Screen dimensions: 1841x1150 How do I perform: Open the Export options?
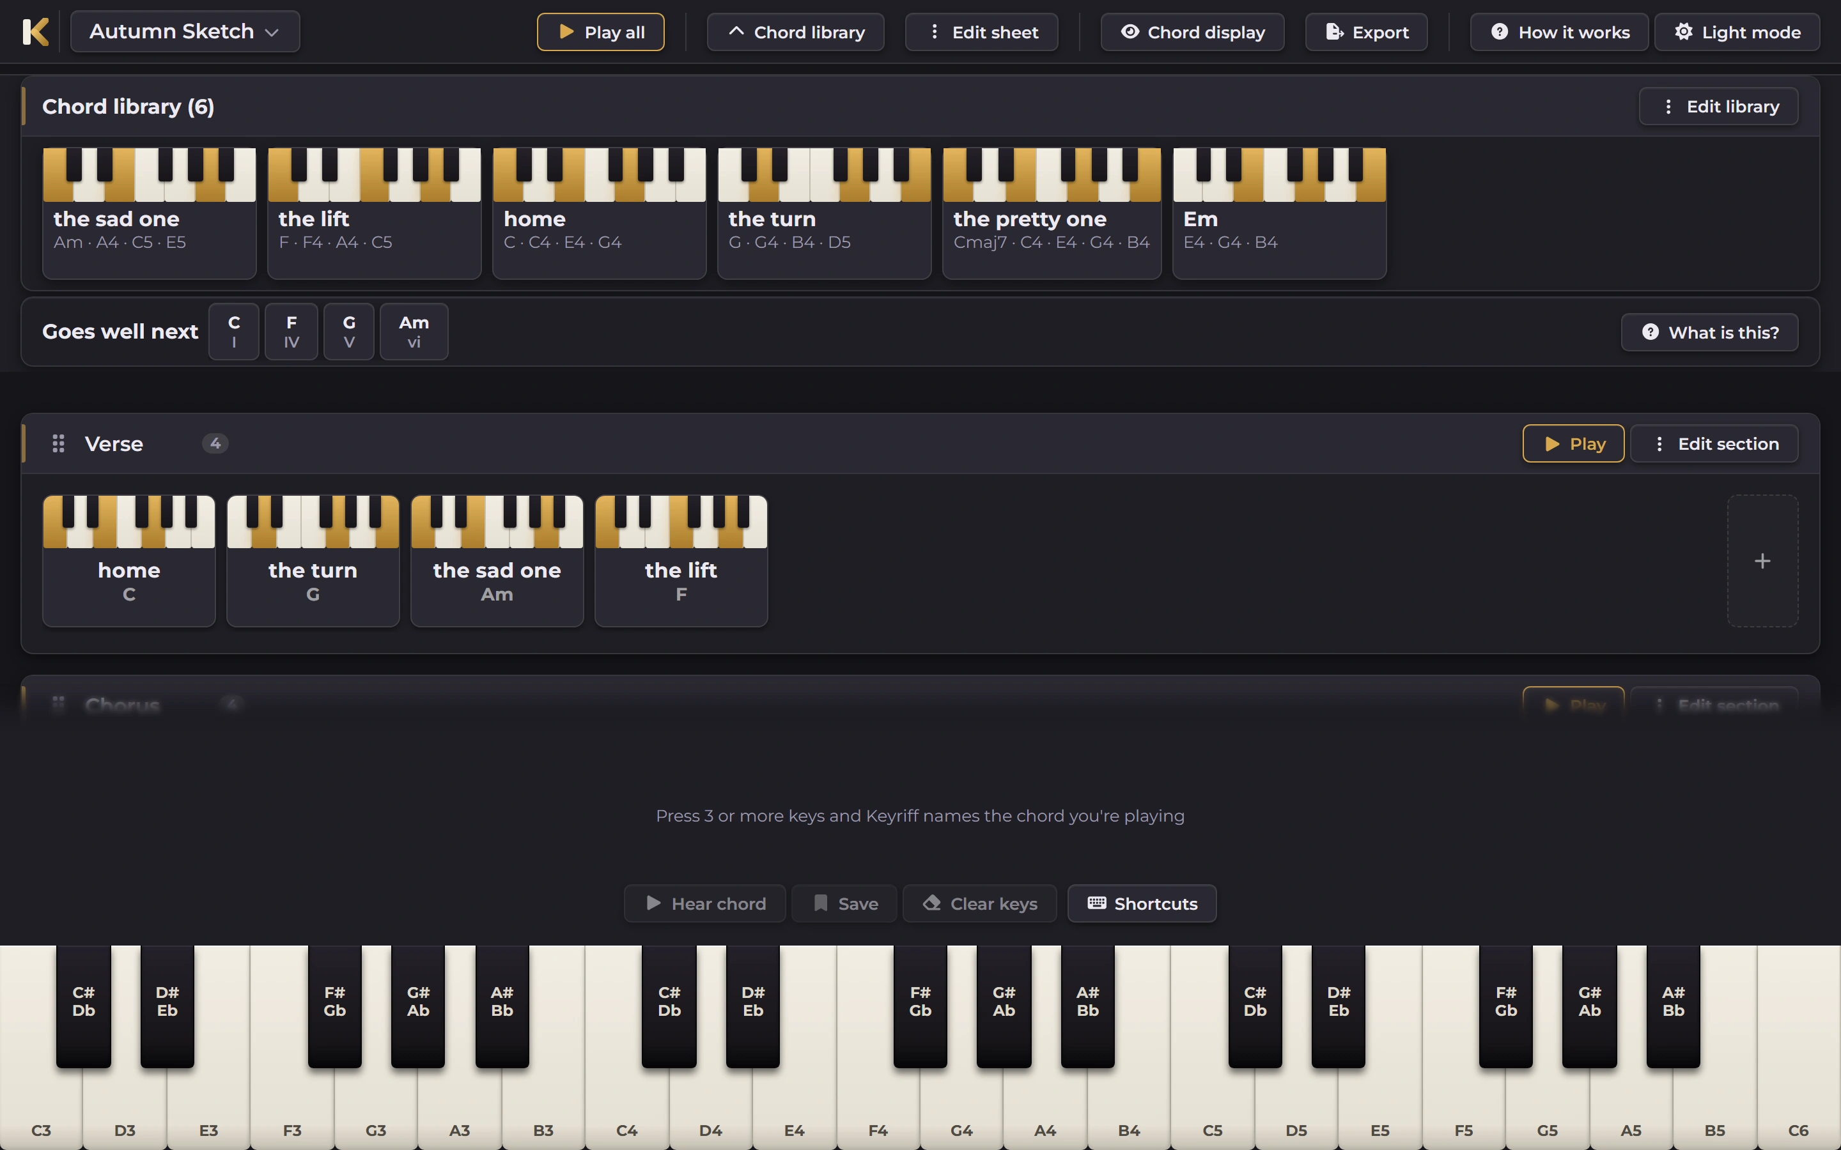click(x=1365, y=32)
